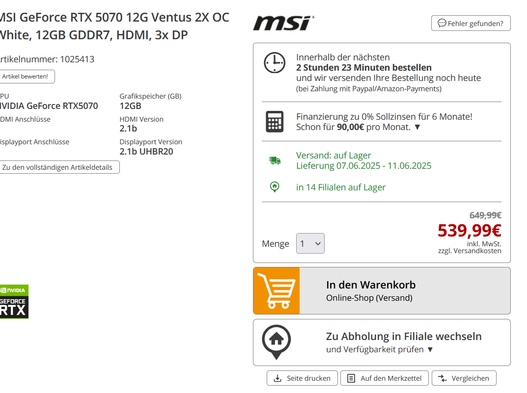Screen dimensions: 527x393
Task: Click the calculator financing icon
Action: [275, 122]
